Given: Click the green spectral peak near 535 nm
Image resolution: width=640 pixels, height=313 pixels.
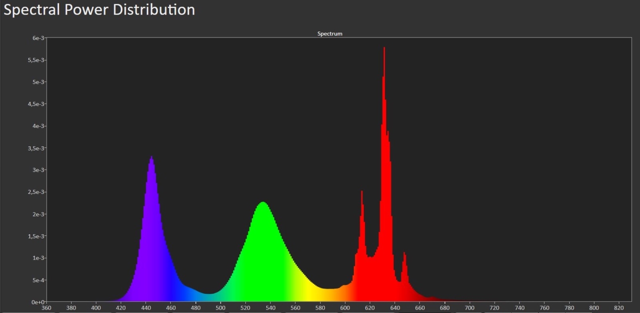Looking at the screenshot, I should point(262,206).
